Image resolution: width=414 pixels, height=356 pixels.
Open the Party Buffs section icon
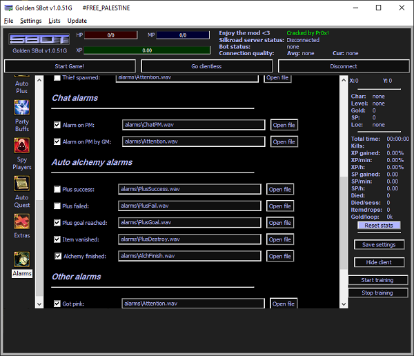point(22,108)
